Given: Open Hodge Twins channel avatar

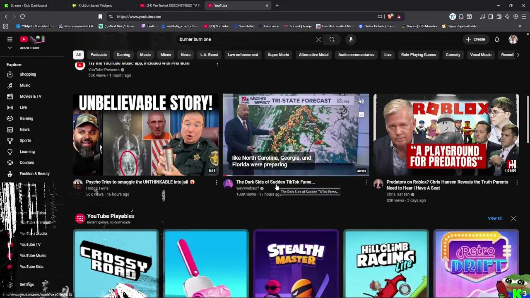Looking at the screenshot, I should click(x=78, y=184).
